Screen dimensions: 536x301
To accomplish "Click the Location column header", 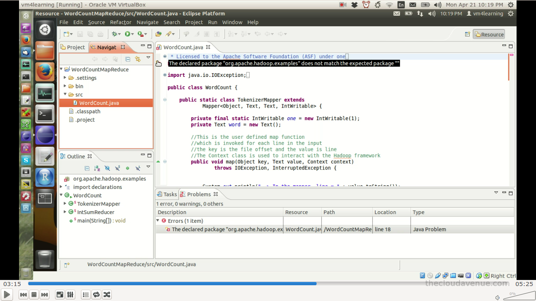I will [x=392, y=212].
